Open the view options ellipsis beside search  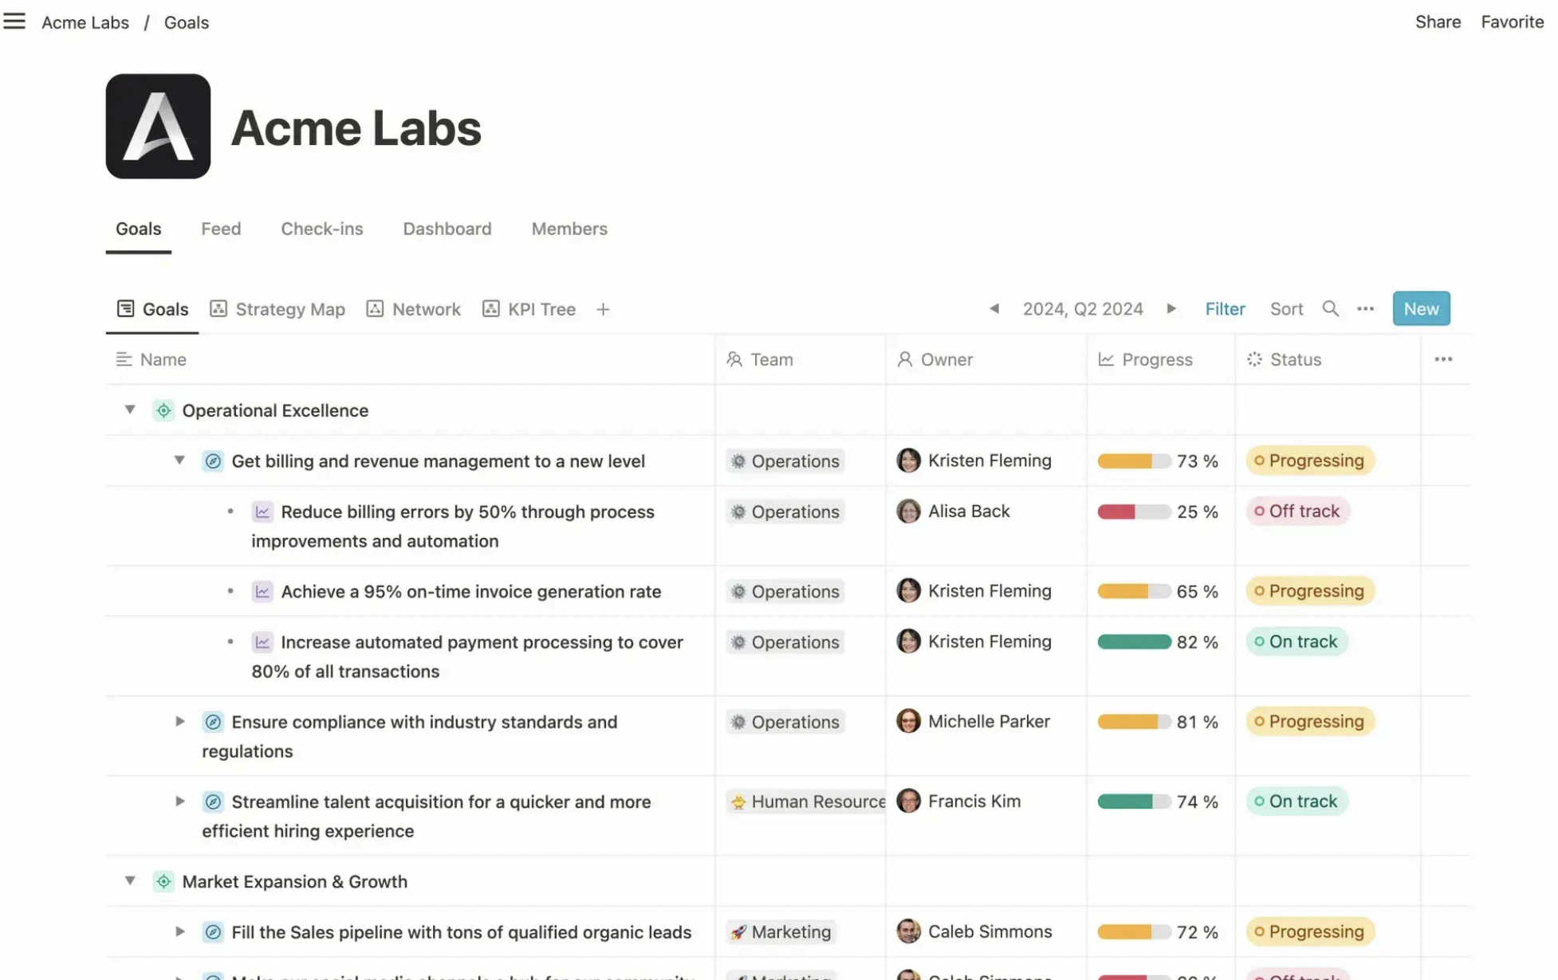1365,308
